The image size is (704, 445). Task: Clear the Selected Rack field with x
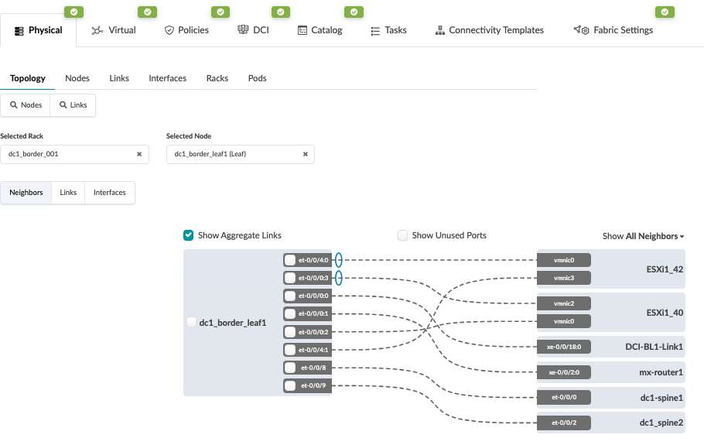pos(139,154)
